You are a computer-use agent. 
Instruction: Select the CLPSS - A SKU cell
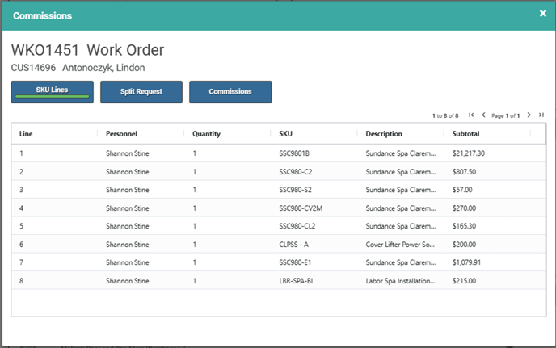coord(295,244)
